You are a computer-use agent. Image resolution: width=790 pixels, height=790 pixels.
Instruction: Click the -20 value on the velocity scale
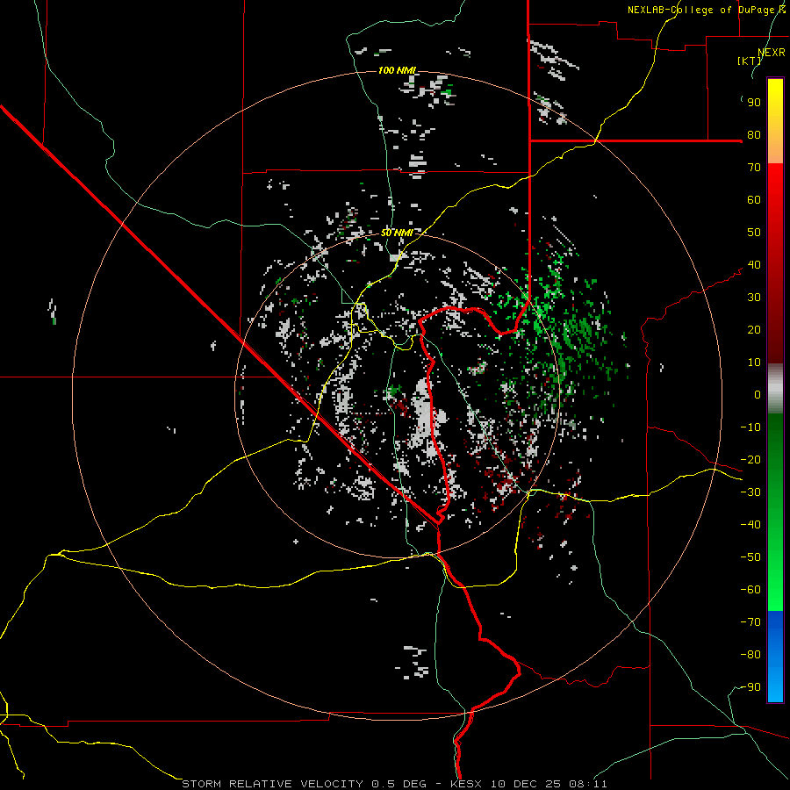click(750, 460)
